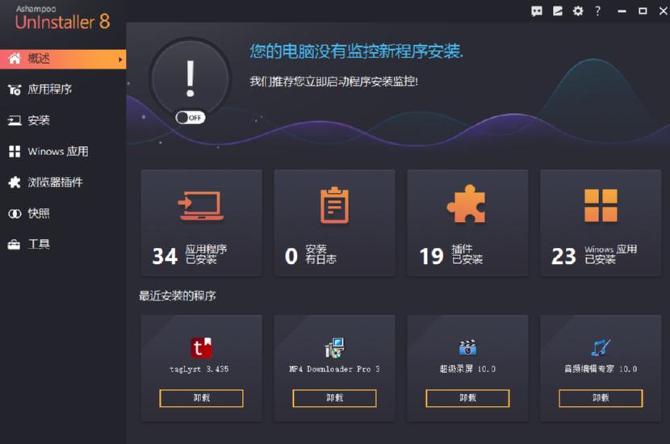670x444 pixels.
Task: Click the 最近安装的程序 heading
Action: click(x=178, y=295)
